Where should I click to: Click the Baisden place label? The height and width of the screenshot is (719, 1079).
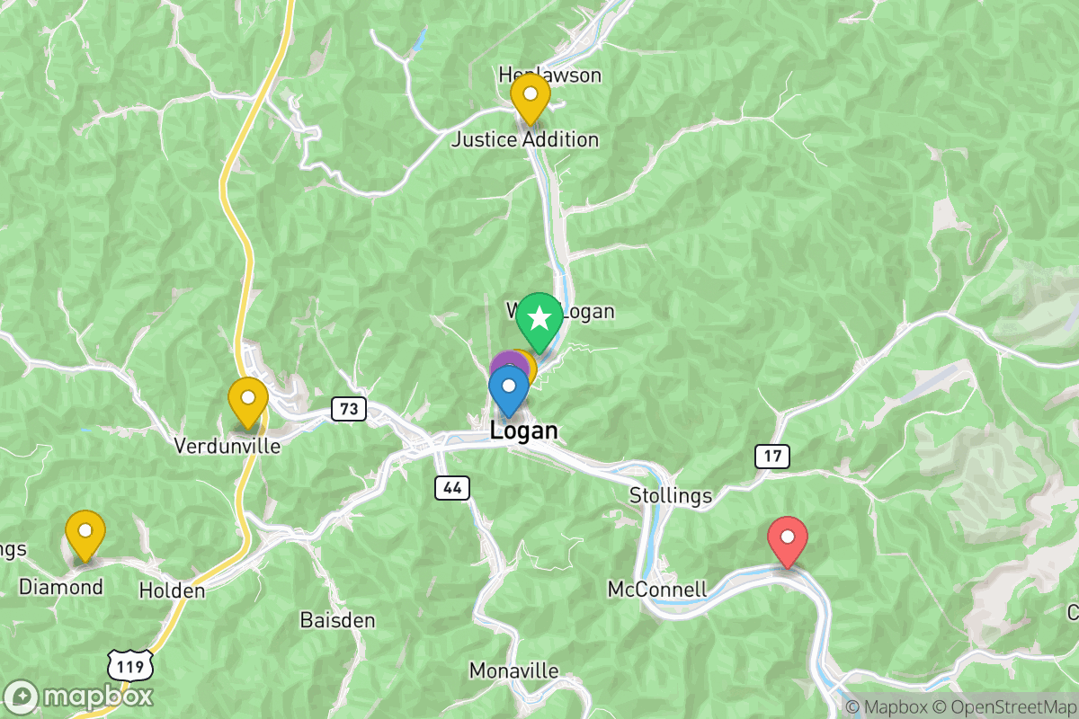coord(337,620)
